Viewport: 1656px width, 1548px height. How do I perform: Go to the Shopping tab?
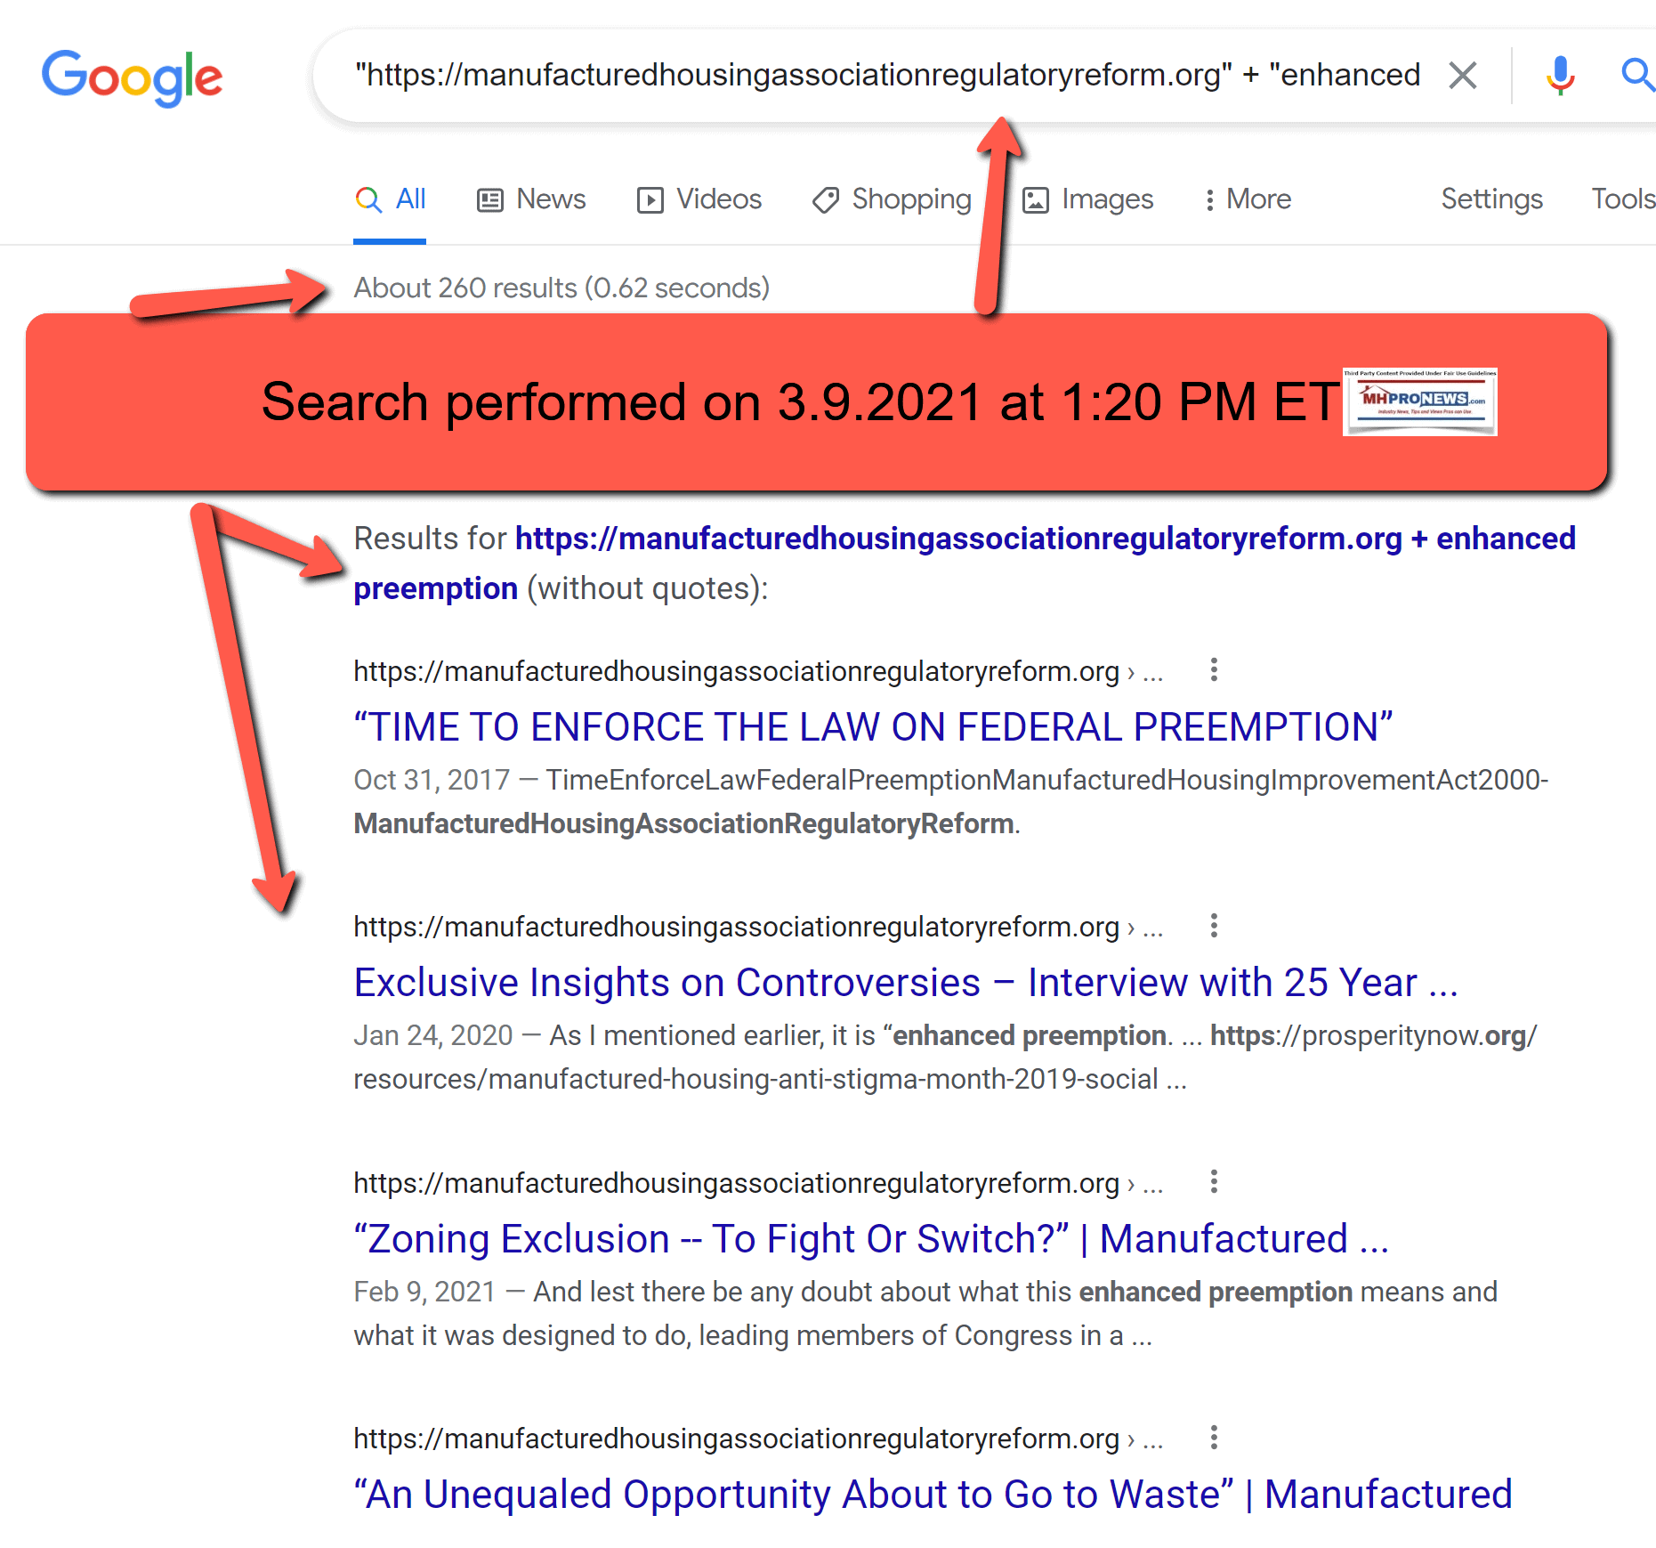click(x=893, y=199)
